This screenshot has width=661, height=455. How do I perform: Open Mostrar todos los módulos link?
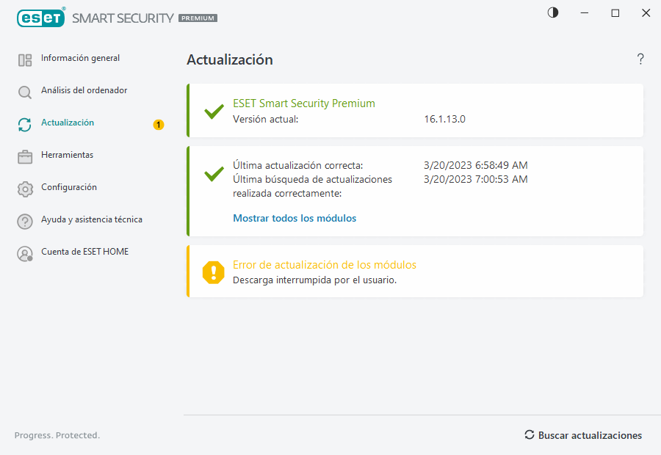[295, 218]
